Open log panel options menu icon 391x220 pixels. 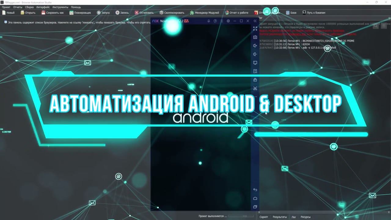(384, 26)
